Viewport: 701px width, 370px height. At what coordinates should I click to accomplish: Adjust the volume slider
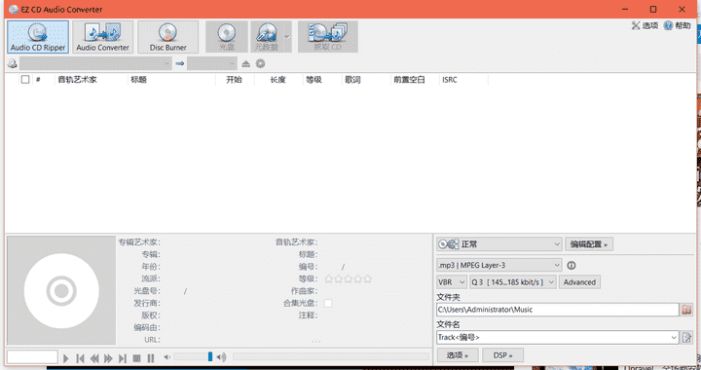[193, 356]
